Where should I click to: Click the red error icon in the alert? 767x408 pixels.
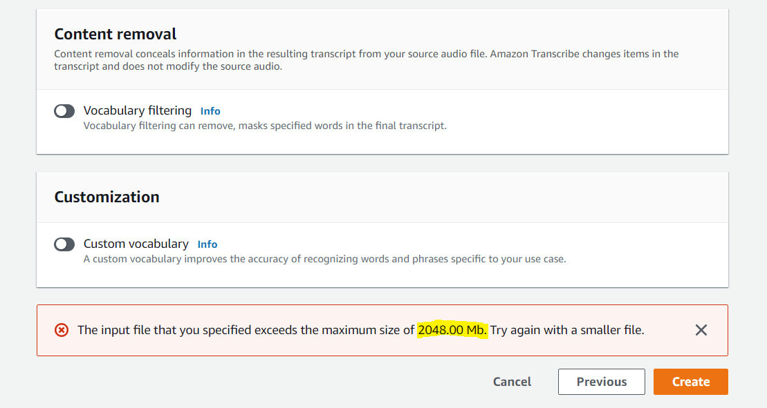(63, 330)
